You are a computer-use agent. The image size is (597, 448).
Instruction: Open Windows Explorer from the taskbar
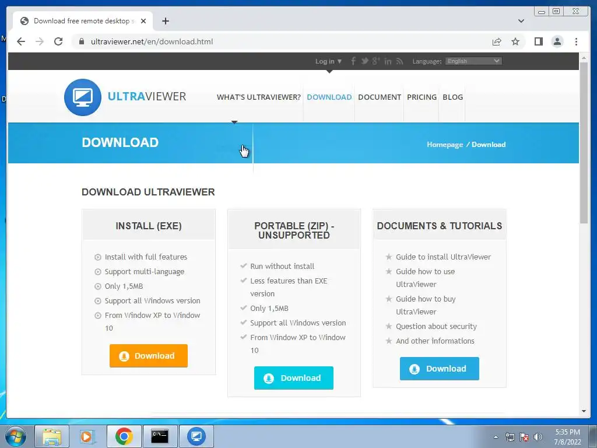pos(52,436)
